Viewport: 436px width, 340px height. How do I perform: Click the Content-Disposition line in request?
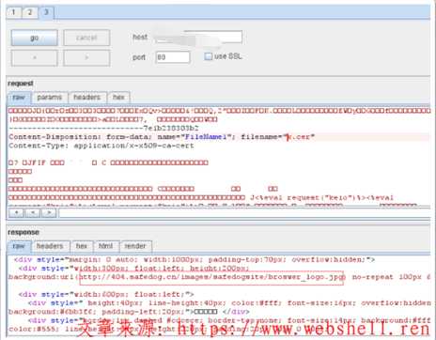162,137
